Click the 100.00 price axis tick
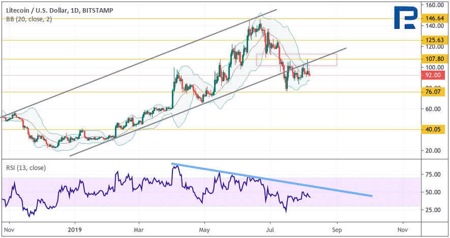This screenshot has height=238, width=450. pos(435,67)
